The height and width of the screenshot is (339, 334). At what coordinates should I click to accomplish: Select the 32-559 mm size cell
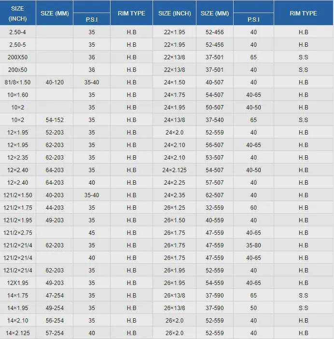coord(215,208)
